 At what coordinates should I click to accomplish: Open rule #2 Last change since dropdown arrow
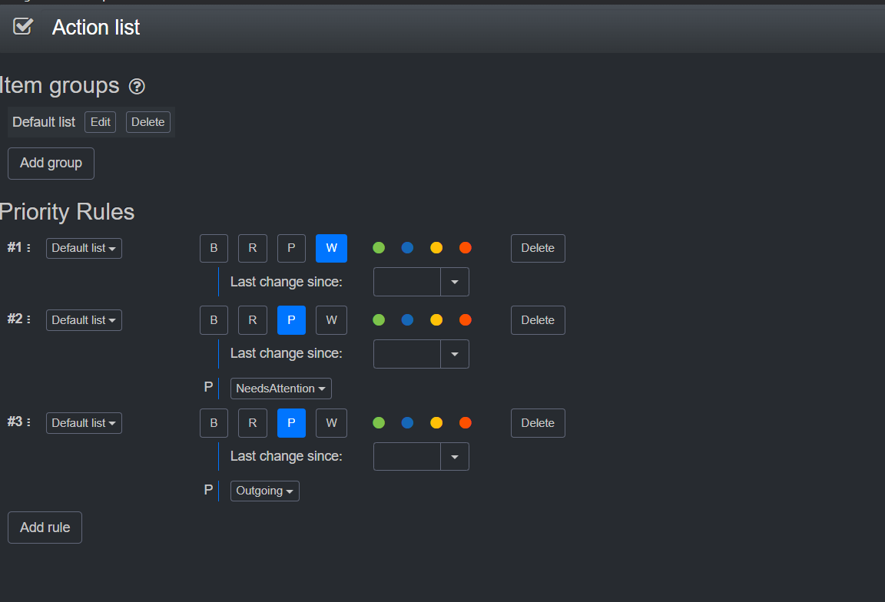tap(454, 354)
